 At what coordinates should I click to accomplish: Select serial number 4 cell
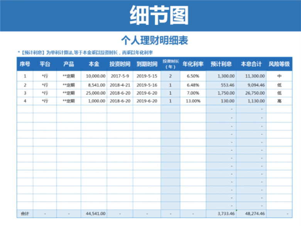point(25,101)
